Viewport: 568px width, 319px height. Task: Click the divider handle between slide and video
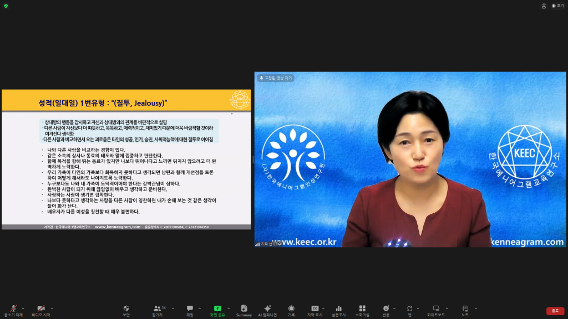252,159
